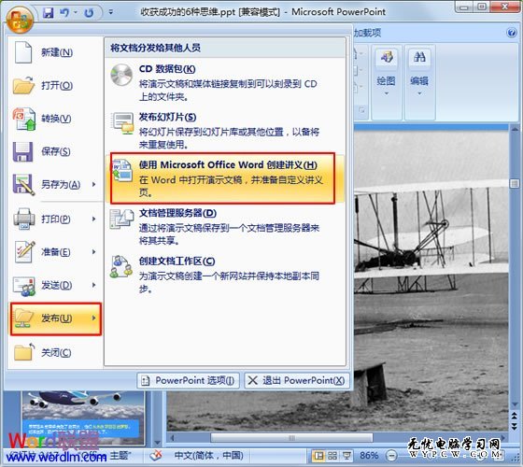Click the Redo arrow in quick access toolbar
The image size is (523, 467).
click(89, 13)
